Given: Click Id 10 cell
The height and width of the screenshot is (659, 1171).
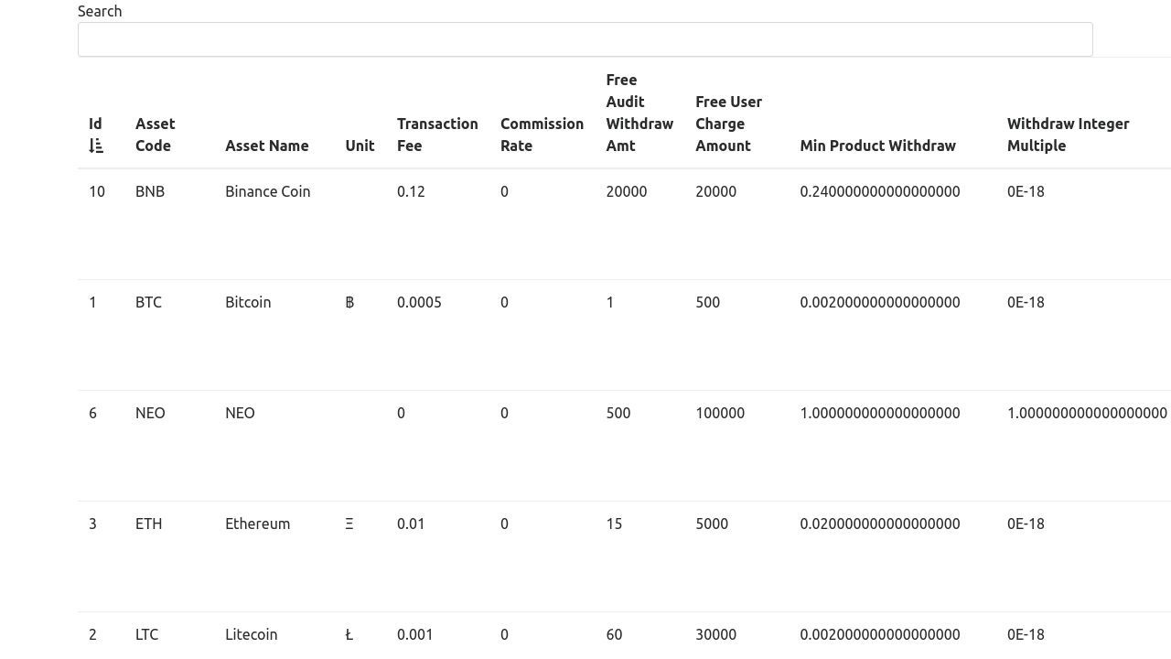Looking at the screenshot, I should (97, 191).
